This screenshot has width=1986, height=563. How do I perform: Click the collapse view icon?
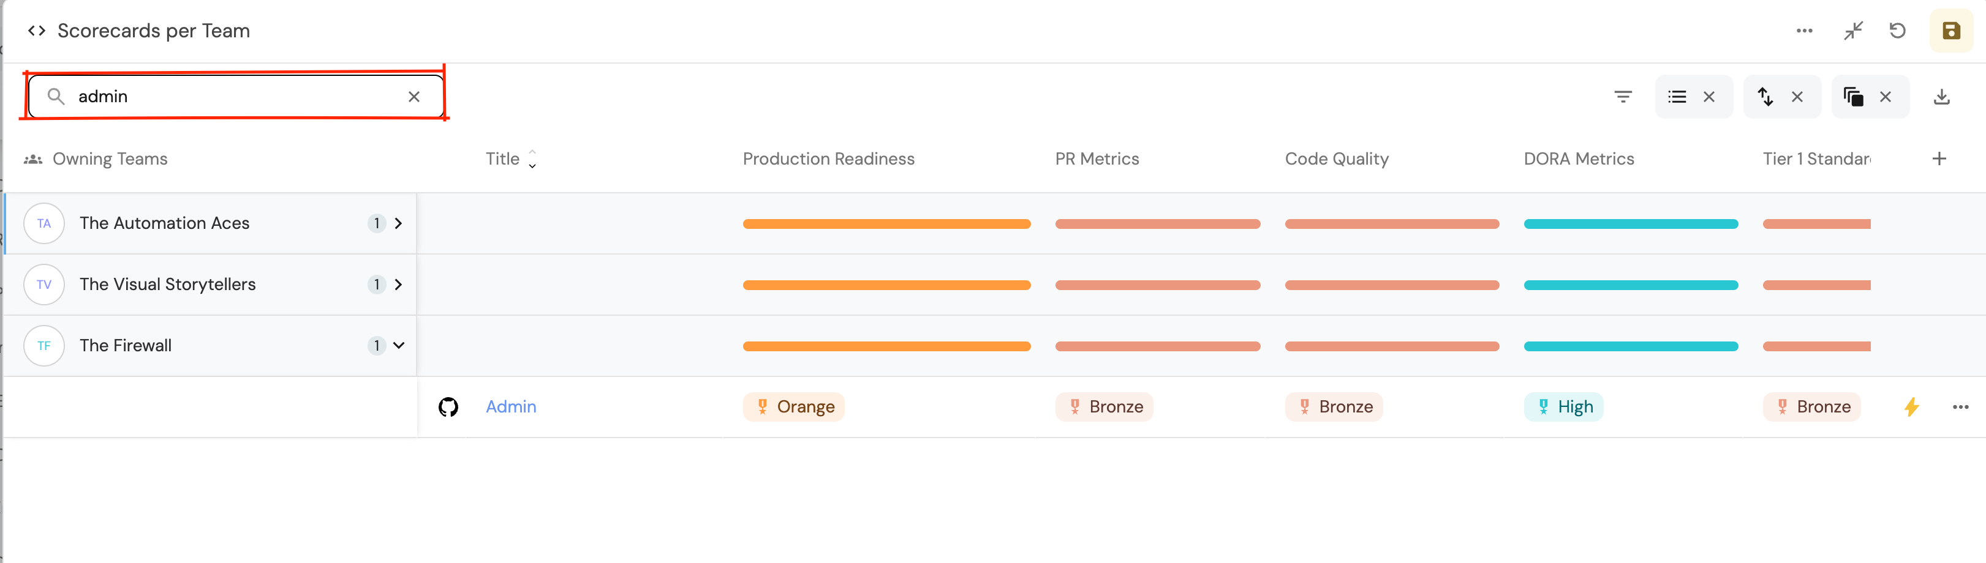[1852, 31]
